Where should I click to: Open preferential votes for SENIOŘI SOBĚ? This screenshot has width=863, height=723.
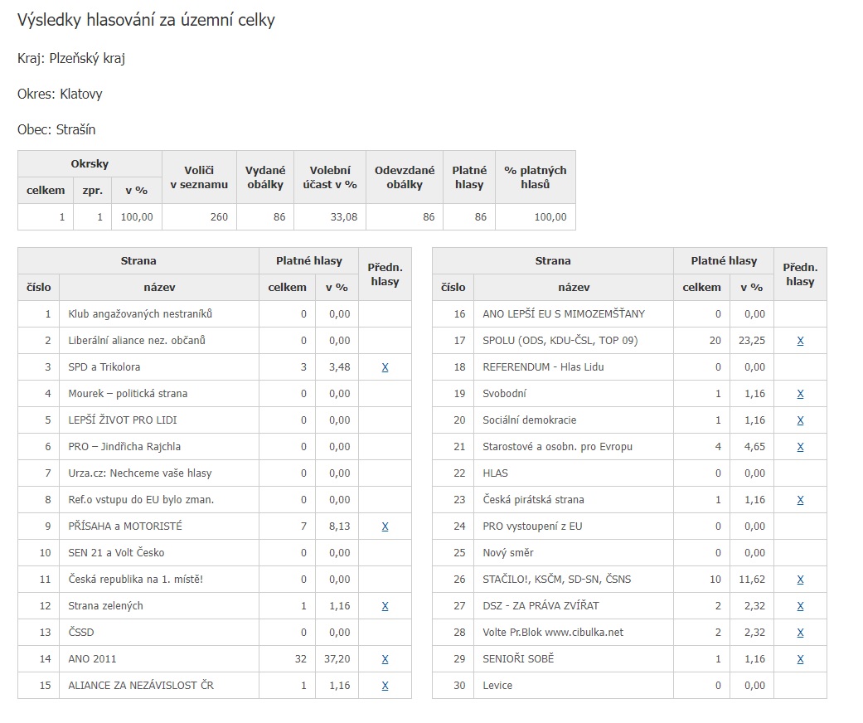click(800, 659)
